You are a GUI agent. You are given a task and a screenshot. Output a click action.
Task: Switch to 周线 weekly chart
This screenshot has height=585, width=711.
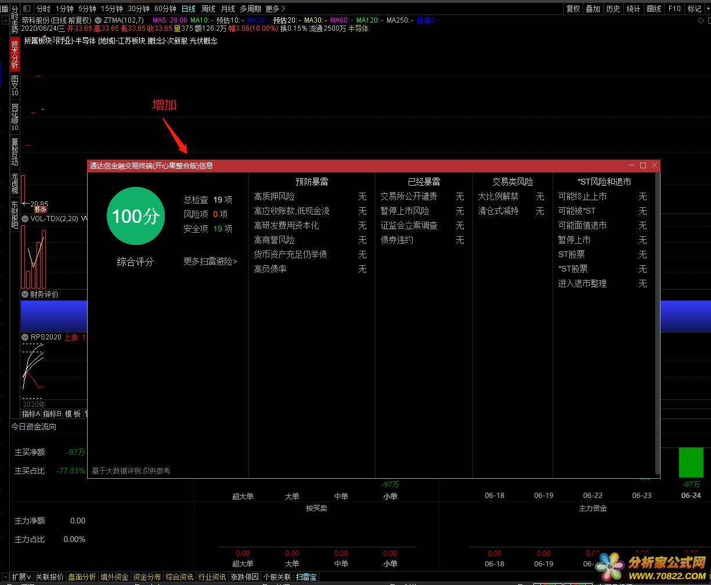click(208, 9)
